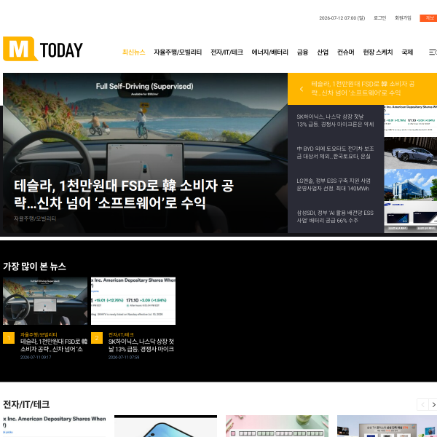The width and height of the screenshot is (437, 437).
Task: Click the date 2026-07-12 07:00 (일)
Action: click(342, 17)
